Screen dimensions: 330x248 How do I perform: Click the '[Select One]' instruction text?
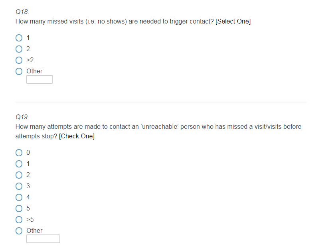coord(233,22)
